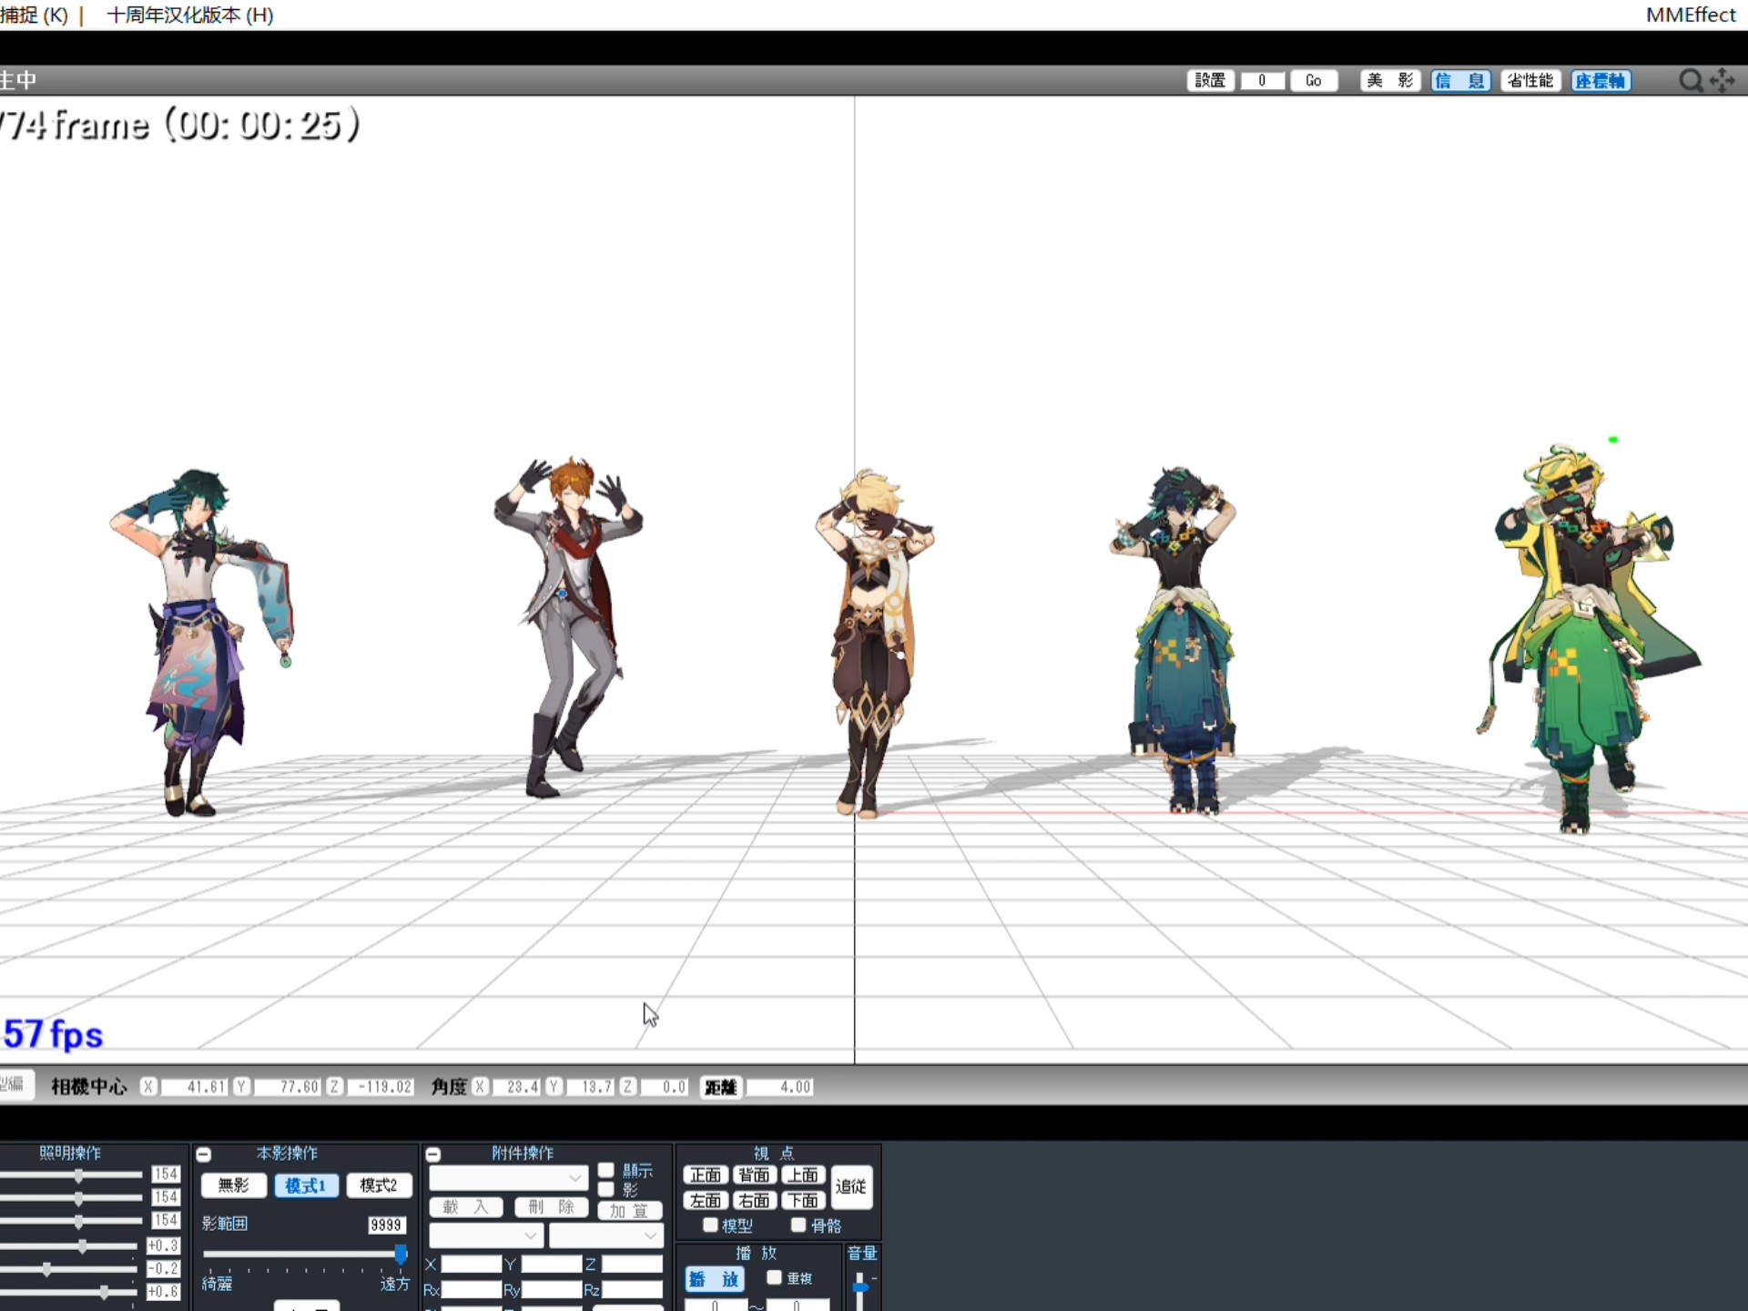Switch to 正面 front view
The height and width of the screenshot is (1311, 1748).
click(706, 1175)
